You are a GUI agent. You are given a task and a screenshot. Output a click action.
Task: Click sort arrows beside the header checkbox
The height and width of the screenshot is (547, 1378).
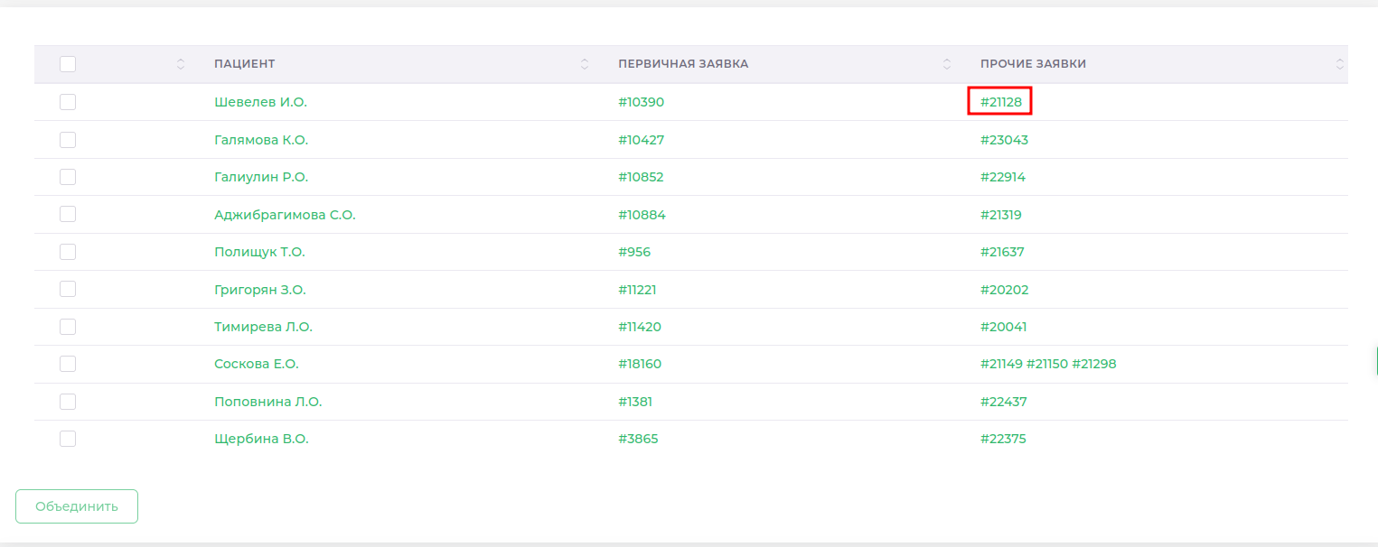[181, 64]
